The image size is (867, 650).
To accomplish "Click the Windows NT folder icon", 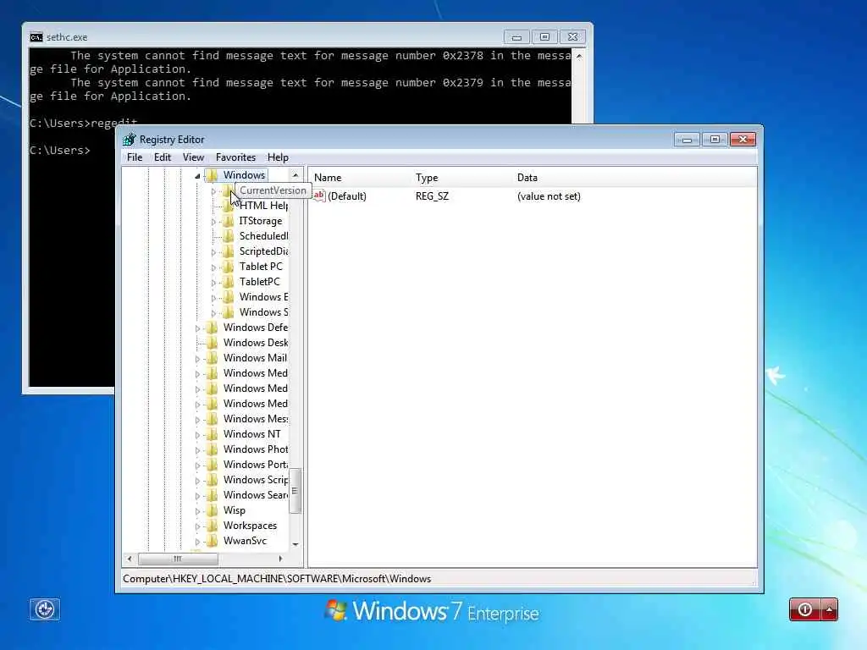I will (212, 434).
